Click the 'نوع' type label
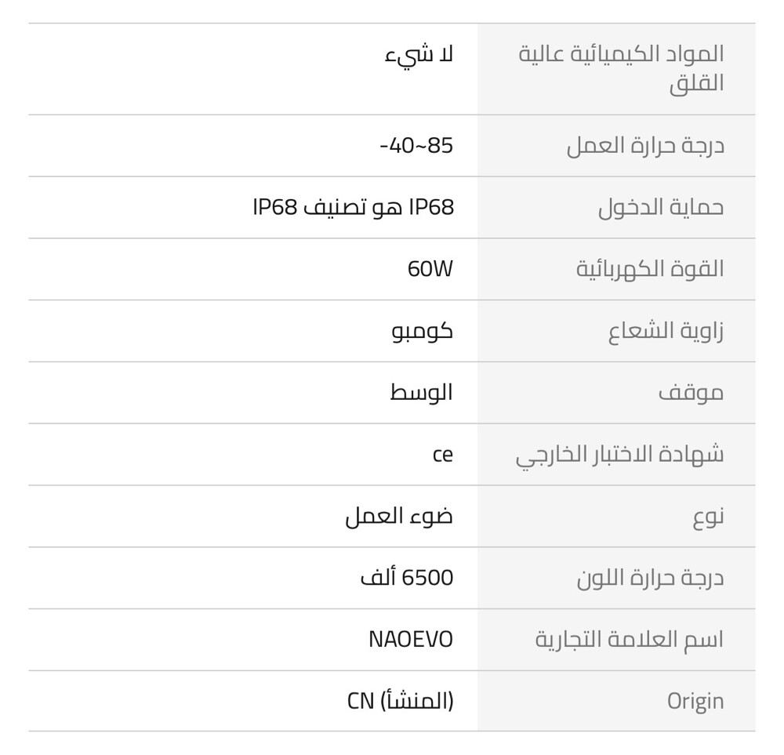 [708, 517]
